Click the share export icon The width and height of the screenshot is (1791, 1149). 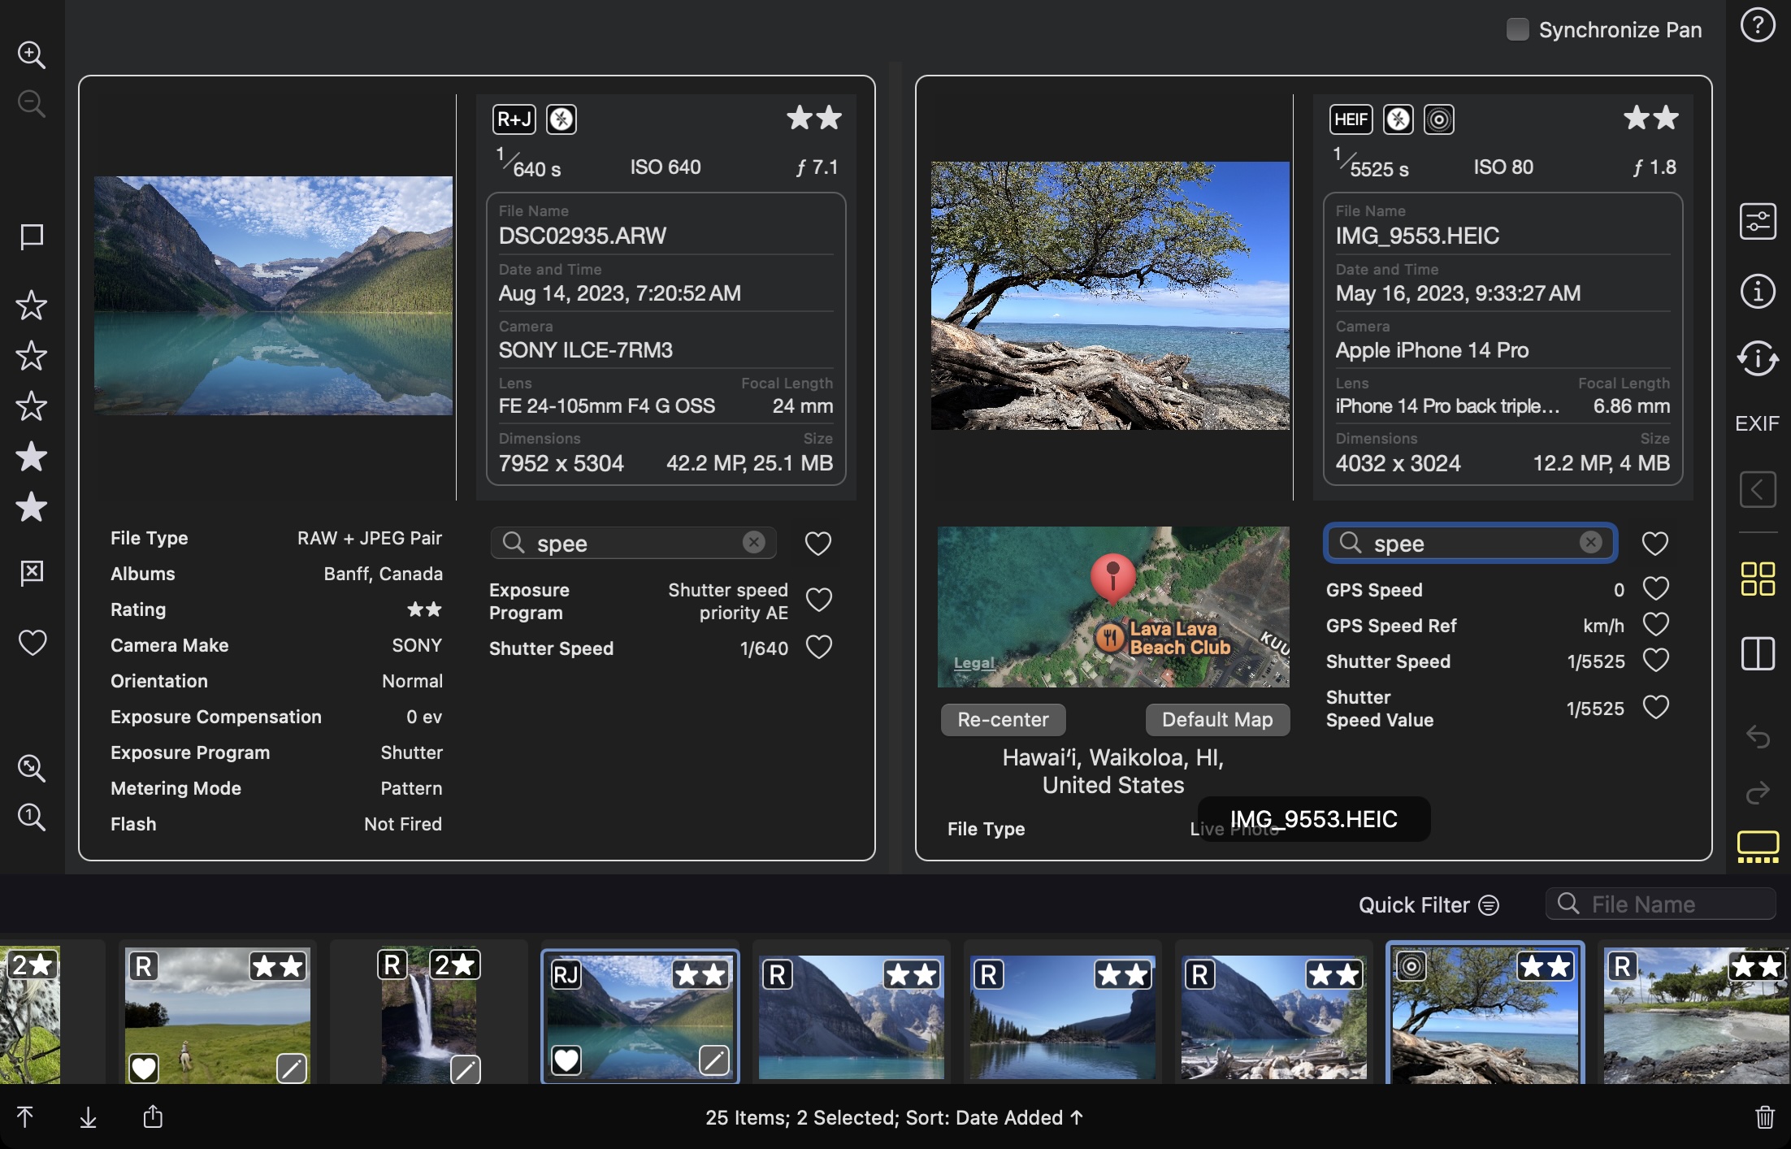pyautogui.click(x=153, y=1117)
